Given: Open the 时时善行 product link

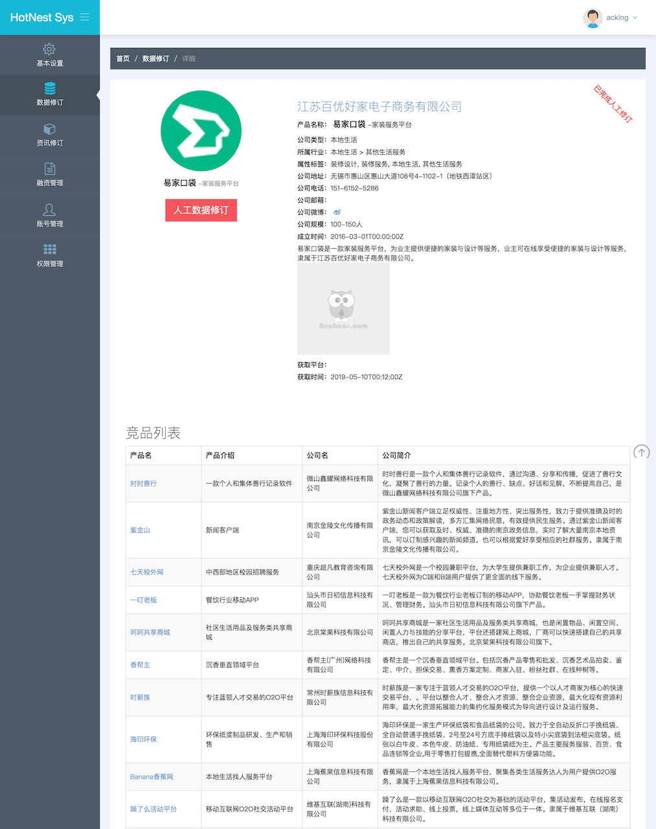Looking at the screenshot, I should coord(143,484).
